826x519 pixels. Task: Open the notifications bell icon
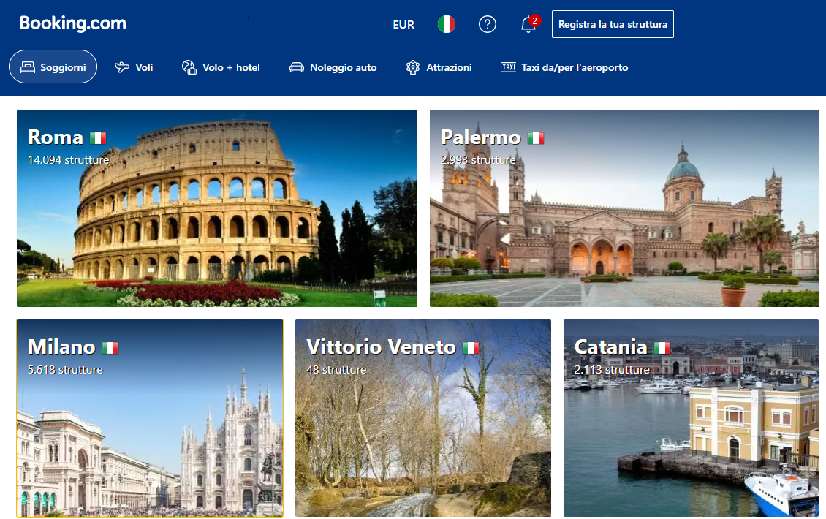click(528, 25)
